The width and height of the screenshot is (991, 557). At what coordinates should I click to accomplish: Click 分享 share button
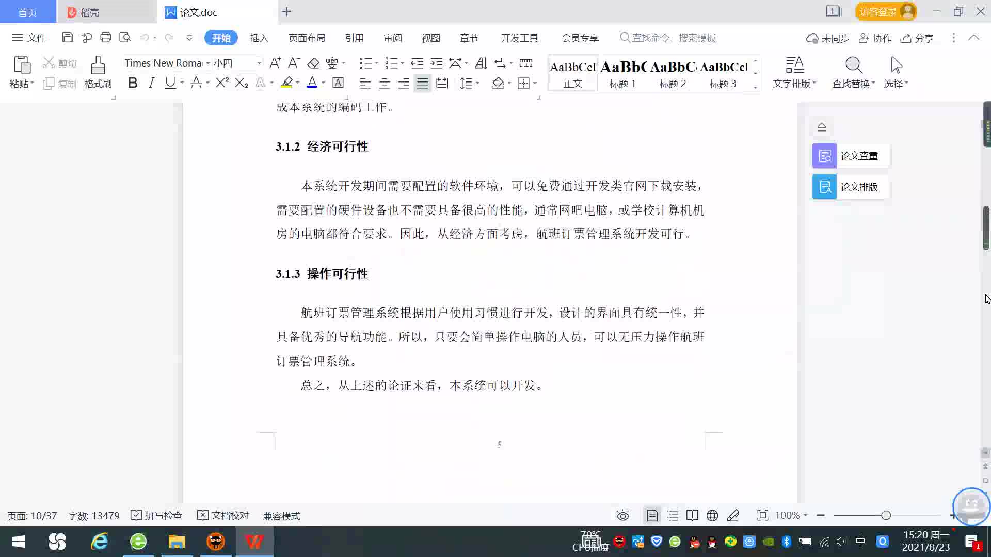point(917,38)
